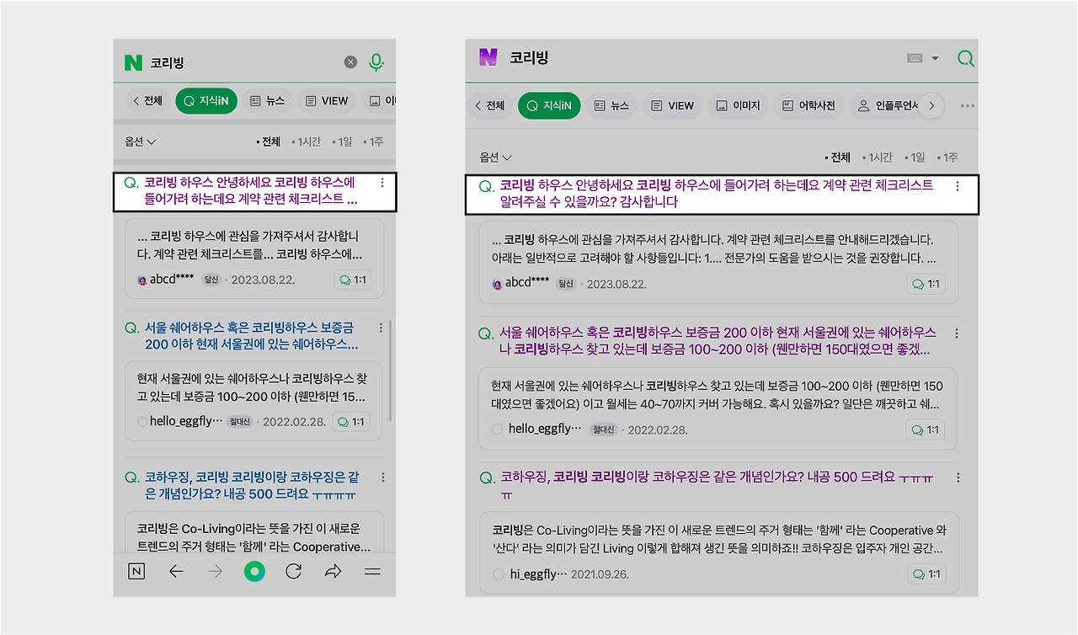Viewport: 1078px width, 635px height.
Task: Click 1:1 chat button for hi_eggfly in wide view
Action: 926,574
